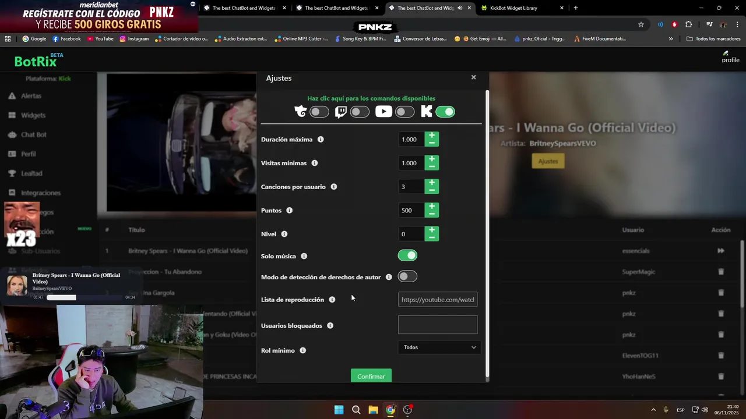Click the Kick logo icon in Ajustes

[427, 112]
